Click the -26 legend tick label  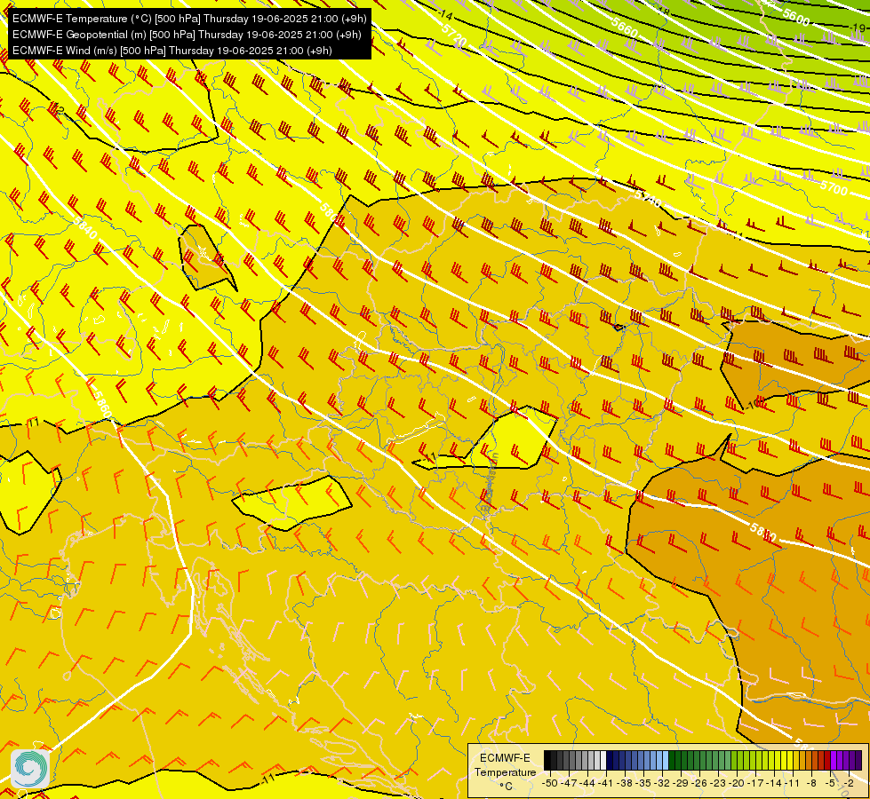tap(699, 784)
